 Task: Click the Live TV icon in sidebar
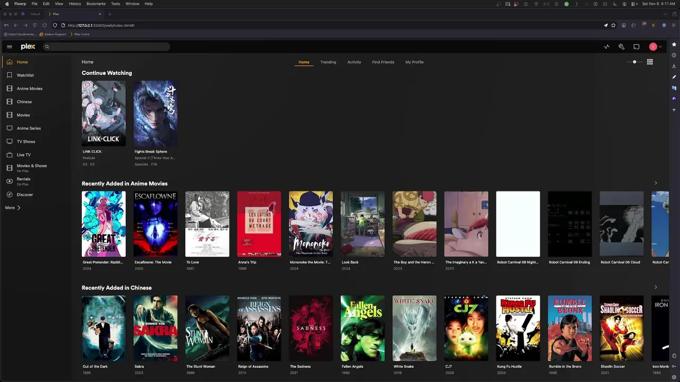pos(10,155)
